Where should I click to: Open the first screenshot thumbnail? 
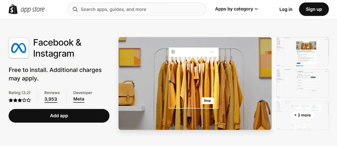tap(302, 52)
